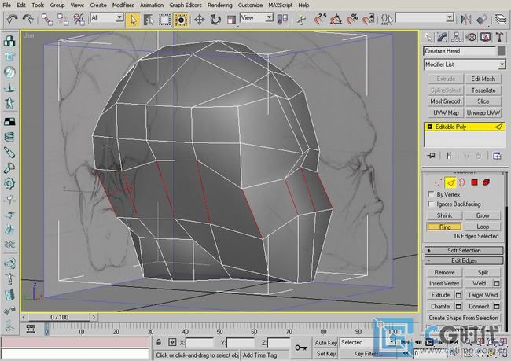Open Extrude settings box in Edit Edges
Image resolution: width=511 pixels, height=361 pixels.
pos(458,295)
